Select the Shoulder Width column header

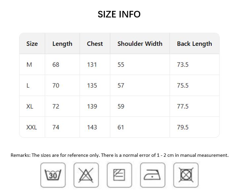pyautogui.click(x=140, y=44)
